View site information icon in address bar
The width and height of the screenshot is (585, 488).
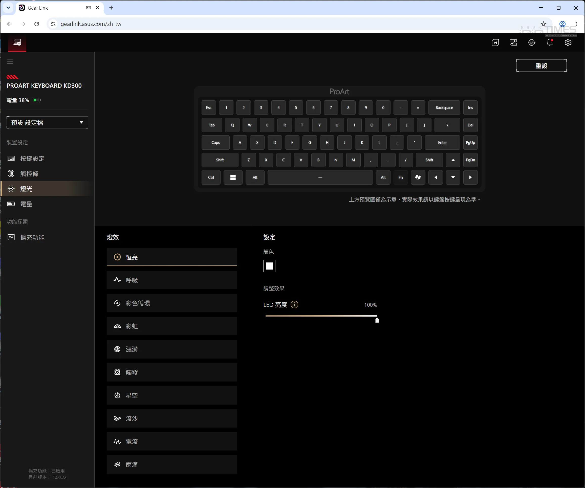[x=53, y=24]
